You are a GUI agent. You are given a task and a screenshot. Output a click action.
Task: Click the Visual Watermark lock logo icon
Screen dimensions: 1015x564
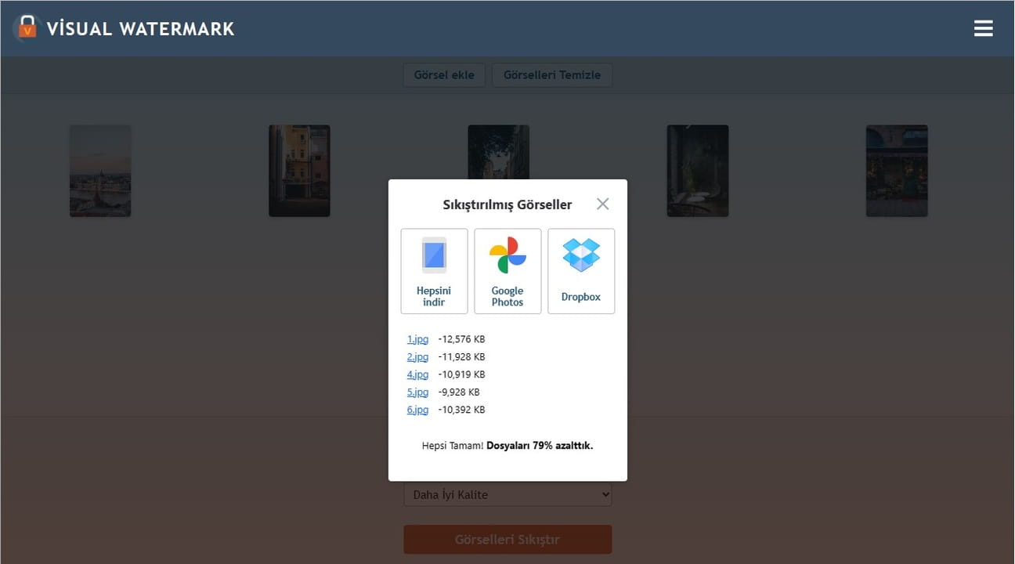point(27,27)
